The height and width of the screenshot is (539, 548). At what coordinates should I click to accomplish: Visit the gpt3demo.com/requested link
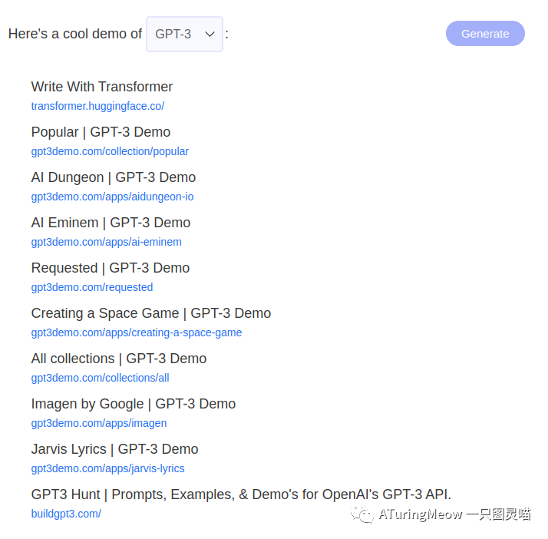[x=92, y=287]
